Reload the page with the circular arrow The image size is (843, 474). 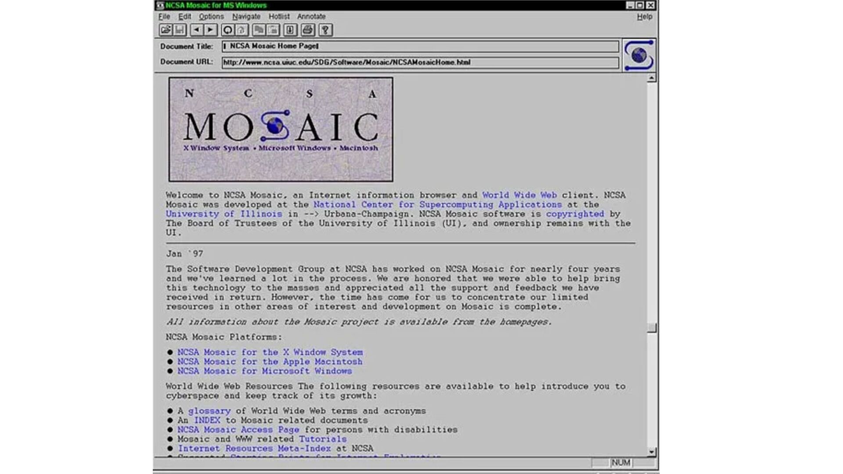click(227, 30)
